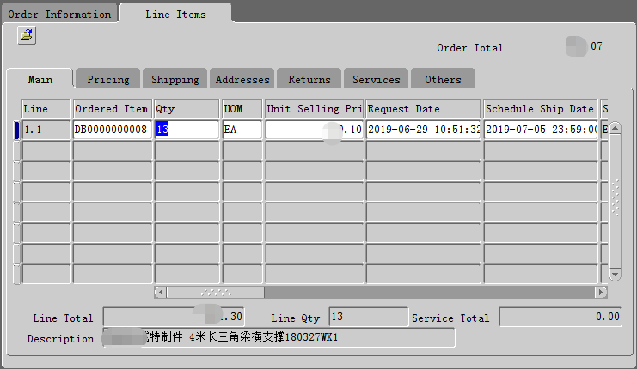Click the open folder icon
Viewport: 637px width, 369px height.
coord(27,35)
